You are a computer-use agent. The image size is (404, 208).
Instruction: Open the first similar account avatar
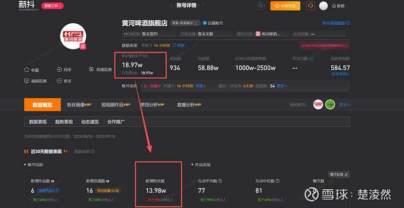pyautogui.click(x=318, y=105)
